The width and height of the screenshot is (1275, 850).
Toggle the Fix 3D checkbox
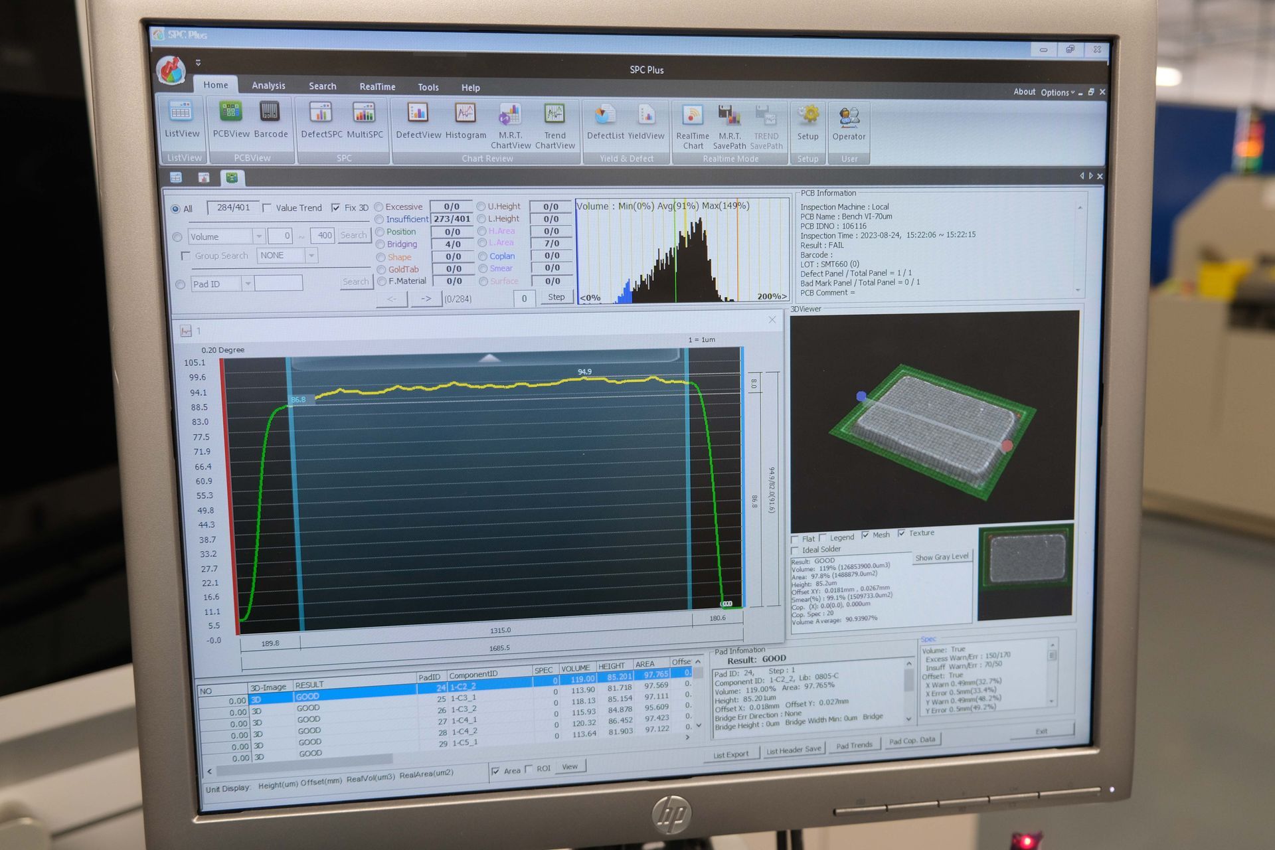pos(337,208)
